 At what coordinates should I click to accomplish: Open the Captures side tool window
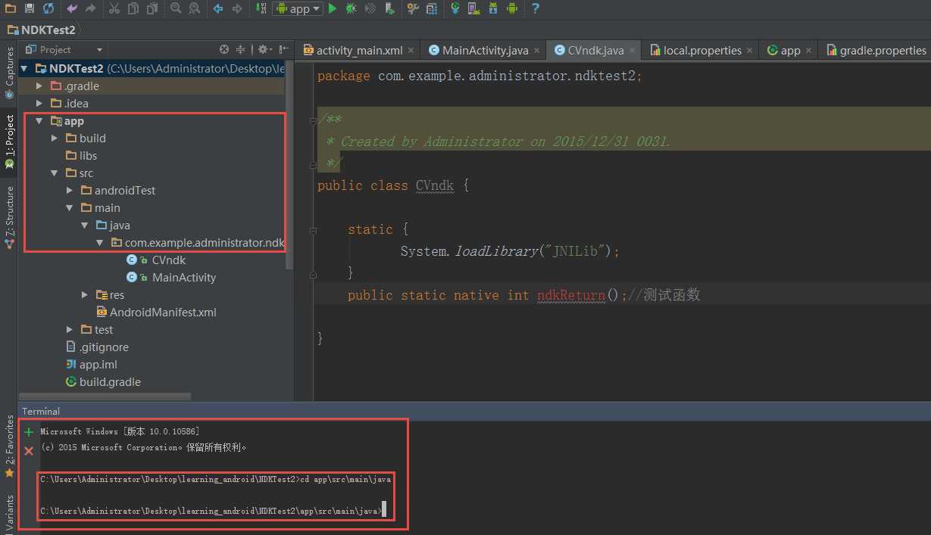click(9, 73)
